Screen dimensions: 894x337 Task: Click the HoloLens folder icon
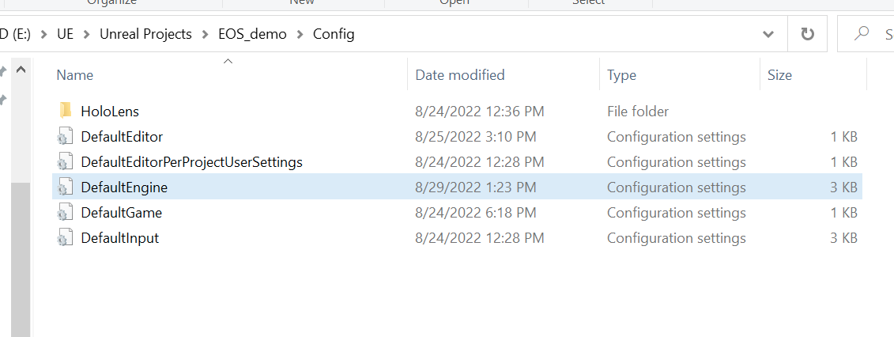coord(66,112)
